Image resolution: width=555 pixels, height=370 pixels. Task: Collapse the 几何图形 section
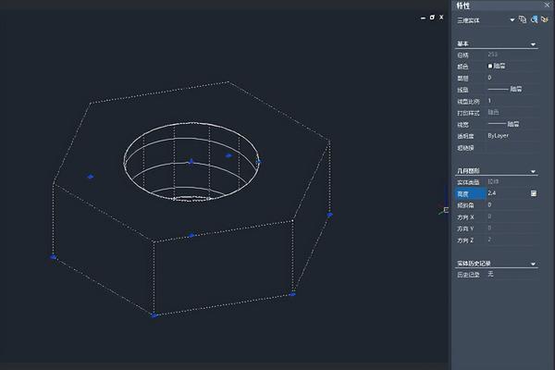(x=533, y=171)
